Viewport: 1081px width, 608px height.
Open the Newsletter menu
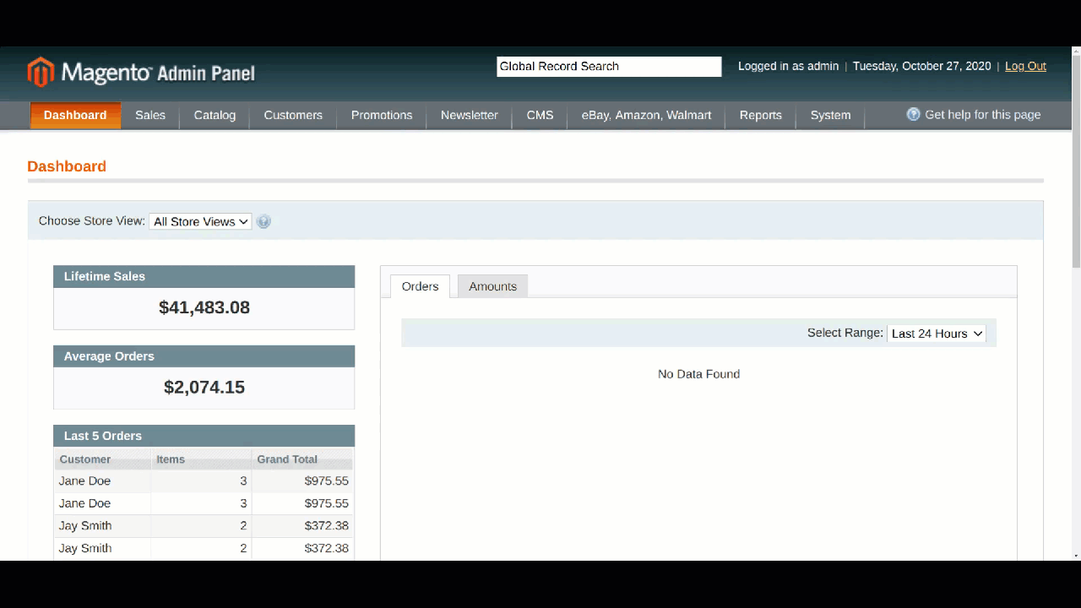[x=469, y=116]
